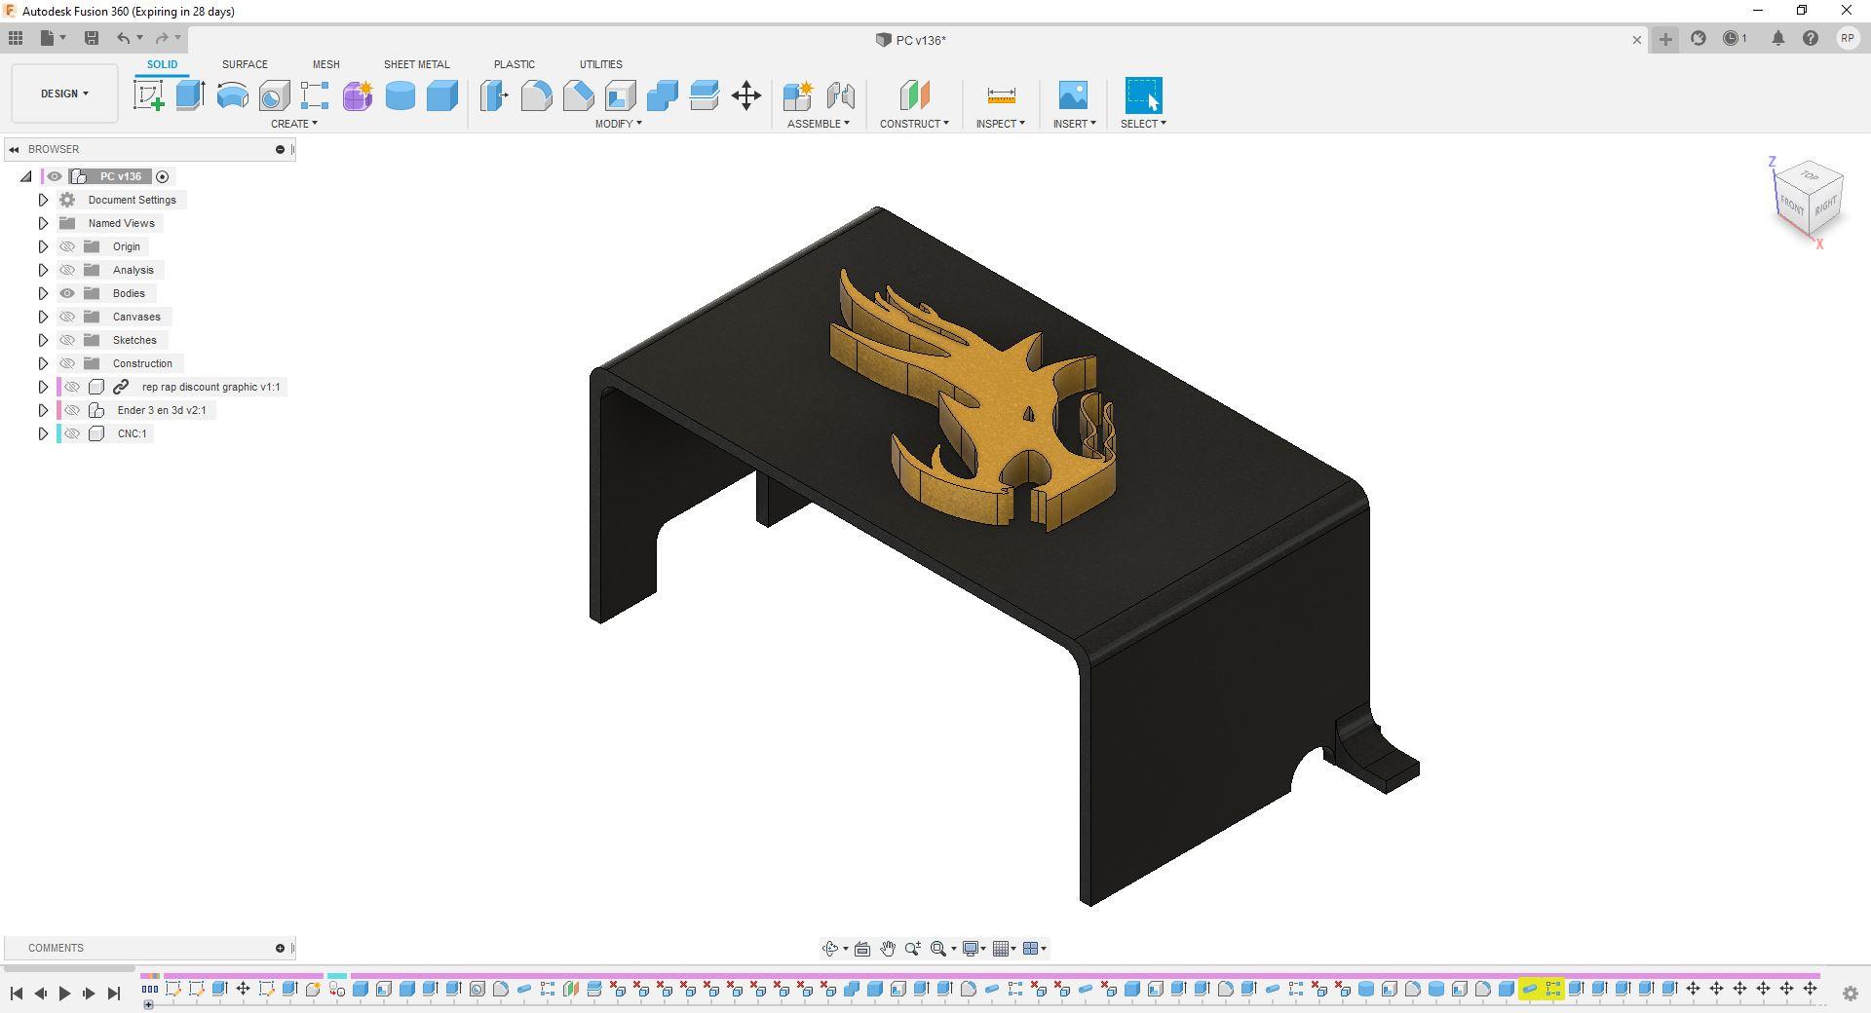The height and width of the screenshot is (1013, 1871).
Task: Show the Construction folder
Action: pos(67,363)
